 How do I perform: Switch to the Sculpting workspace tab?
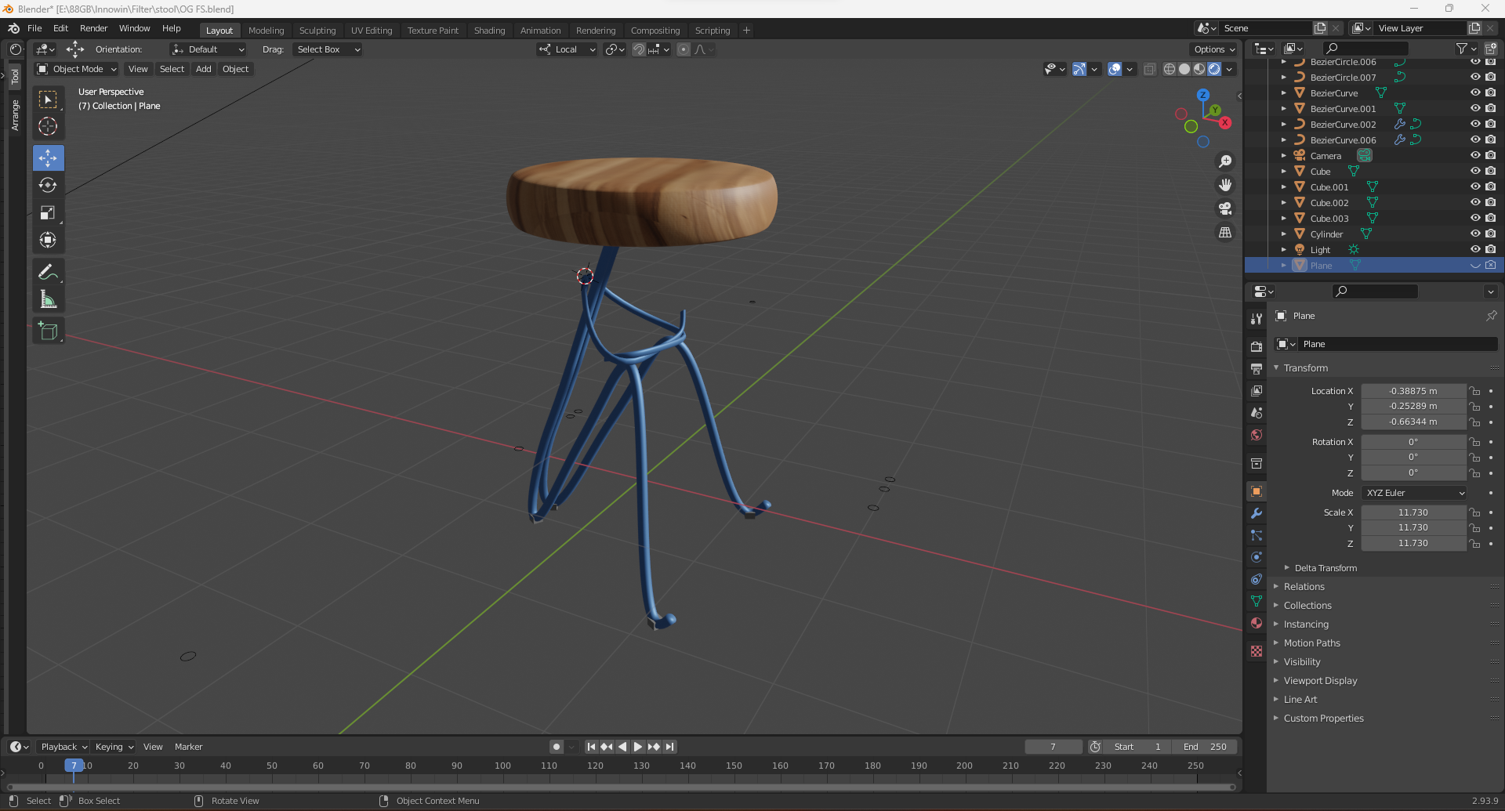point(317,31)
